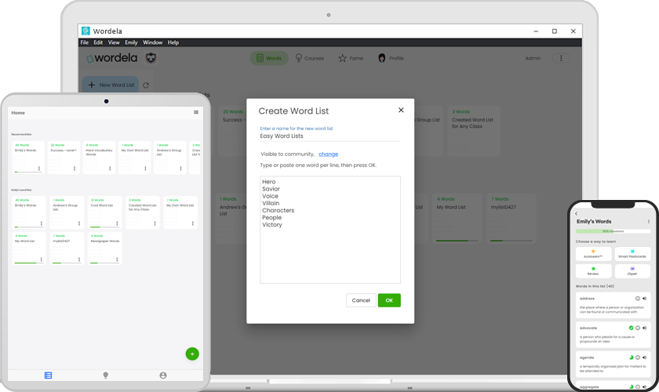
Task: Tap the back arrow on the phone
Action: point(577,213)
